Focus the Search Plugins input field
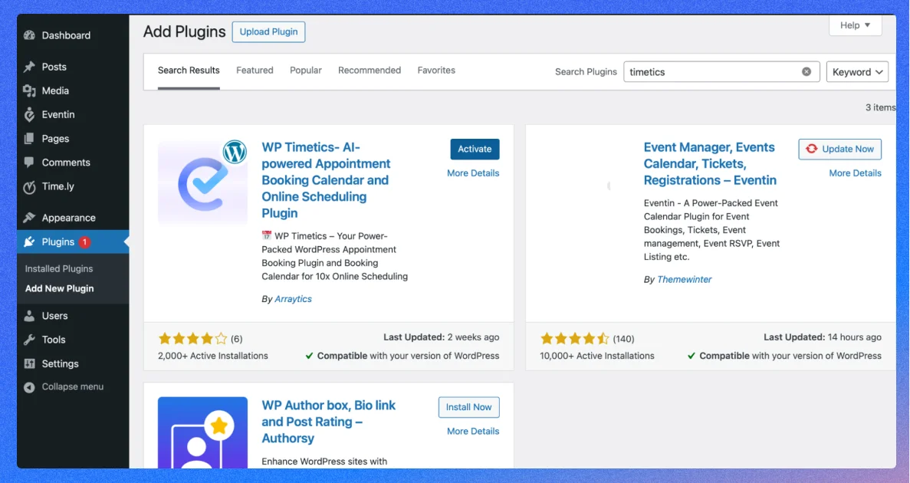 pos(721,71)
